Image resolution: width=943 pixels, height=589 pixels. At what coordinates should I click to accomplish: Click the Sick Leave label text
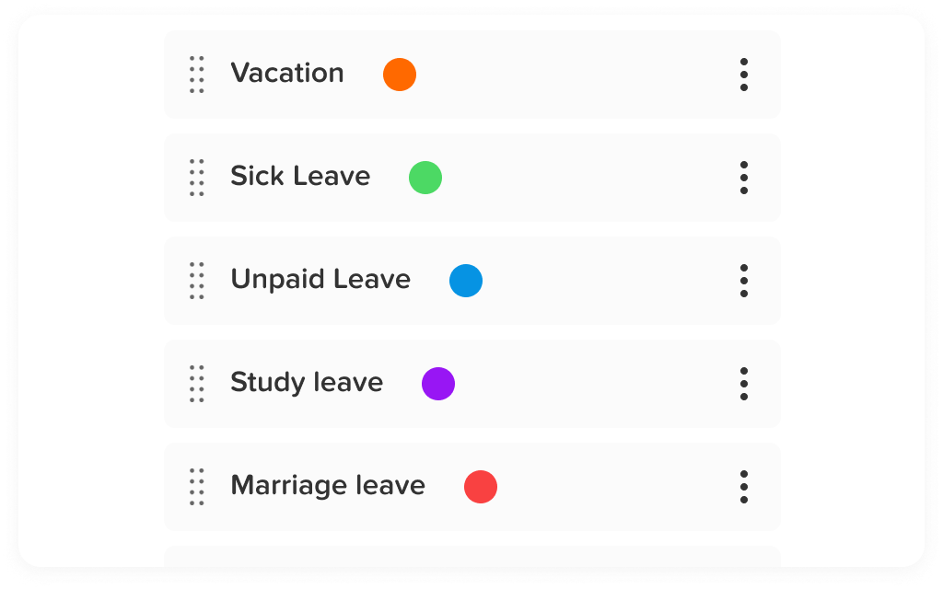(300, 177)
